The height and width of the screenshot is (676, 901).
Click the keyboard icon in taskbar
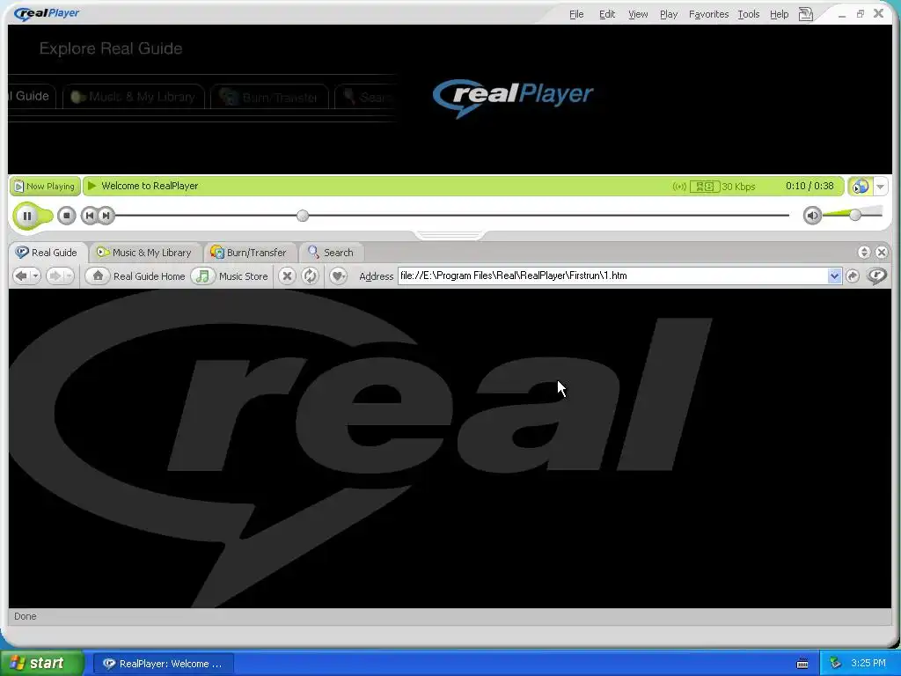[x=802, y=664]
